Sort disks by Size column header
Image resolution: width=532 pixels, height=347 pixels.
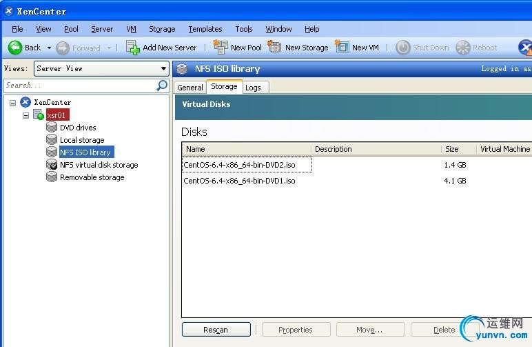click(x=459, y=149)
